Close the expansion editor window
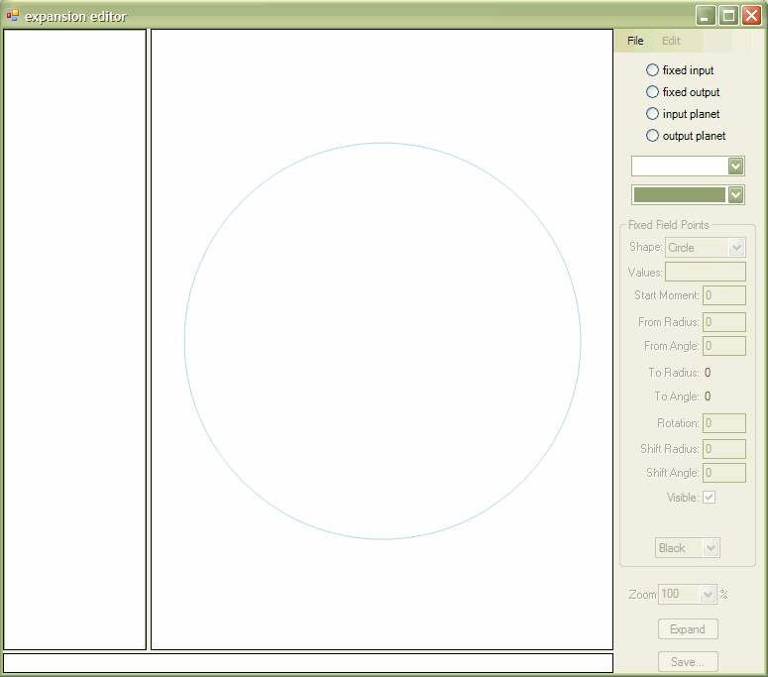 (x=751, y=16)
